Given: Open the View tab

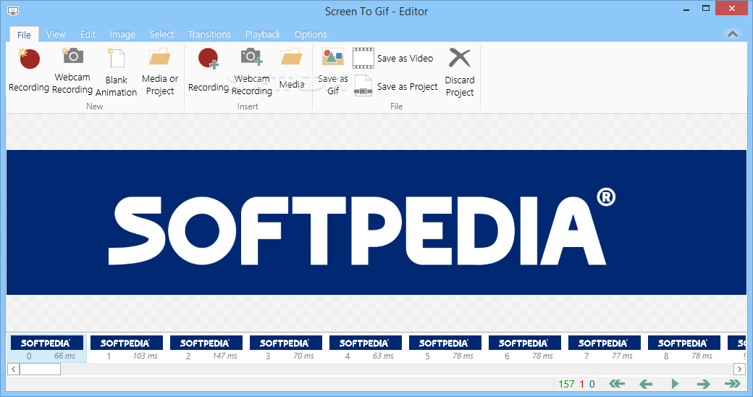Looking at the screenshot, I should click(56, 35).
